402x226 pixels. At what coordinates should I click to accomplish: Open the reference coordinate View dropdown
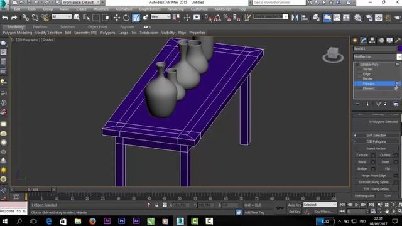click(161, 17)
